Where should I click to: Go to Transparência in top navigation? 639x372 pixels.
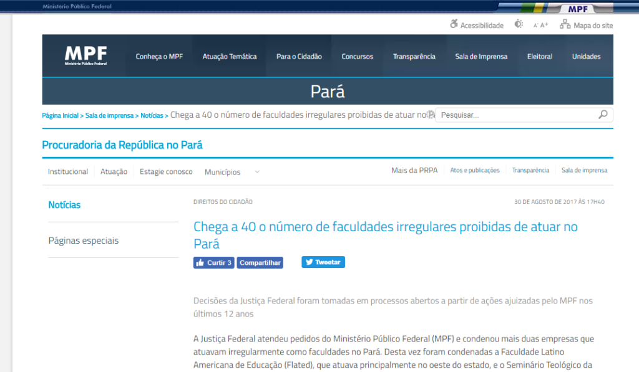click(414, 57)
